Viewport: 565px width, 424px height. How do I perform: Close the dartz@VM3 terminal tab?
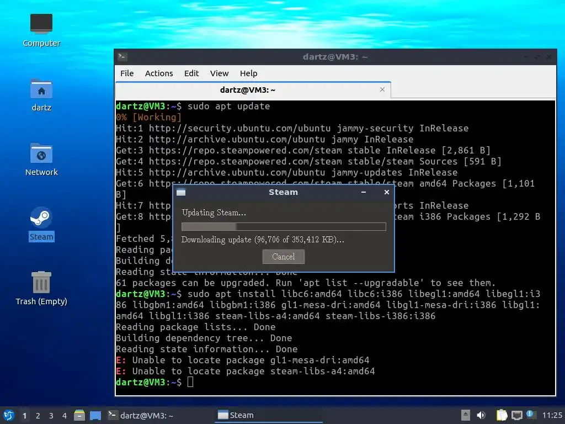382,89
